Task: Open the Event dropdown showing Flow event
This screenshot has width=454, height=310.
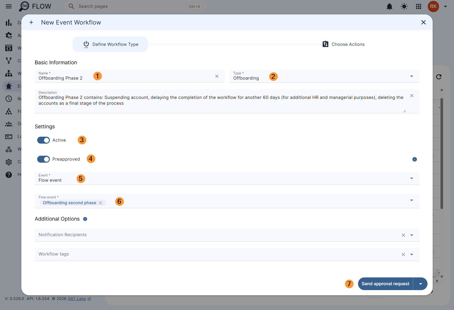Action: pyautogui.click(x=227, y=178)
